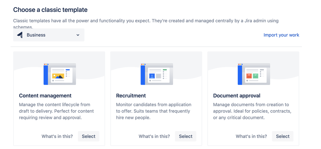This screenshot has height=149, width=321.
Task: Click the green checkmark icon in Document approval
Action: click(x=255, y=76)
